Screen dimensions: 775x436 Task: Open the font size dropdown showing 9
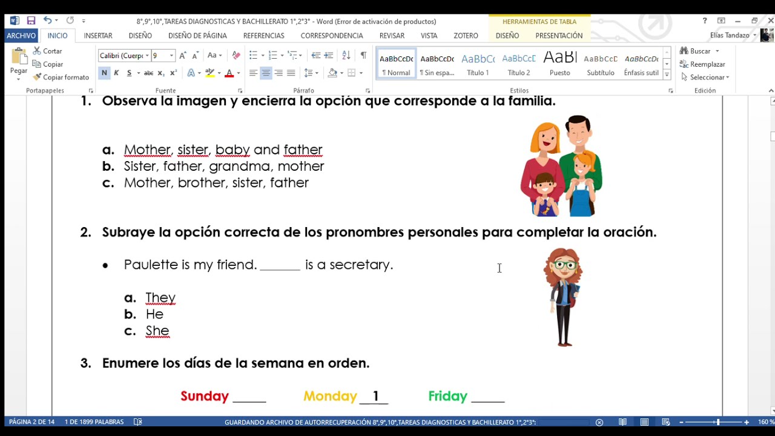[171, 56]
